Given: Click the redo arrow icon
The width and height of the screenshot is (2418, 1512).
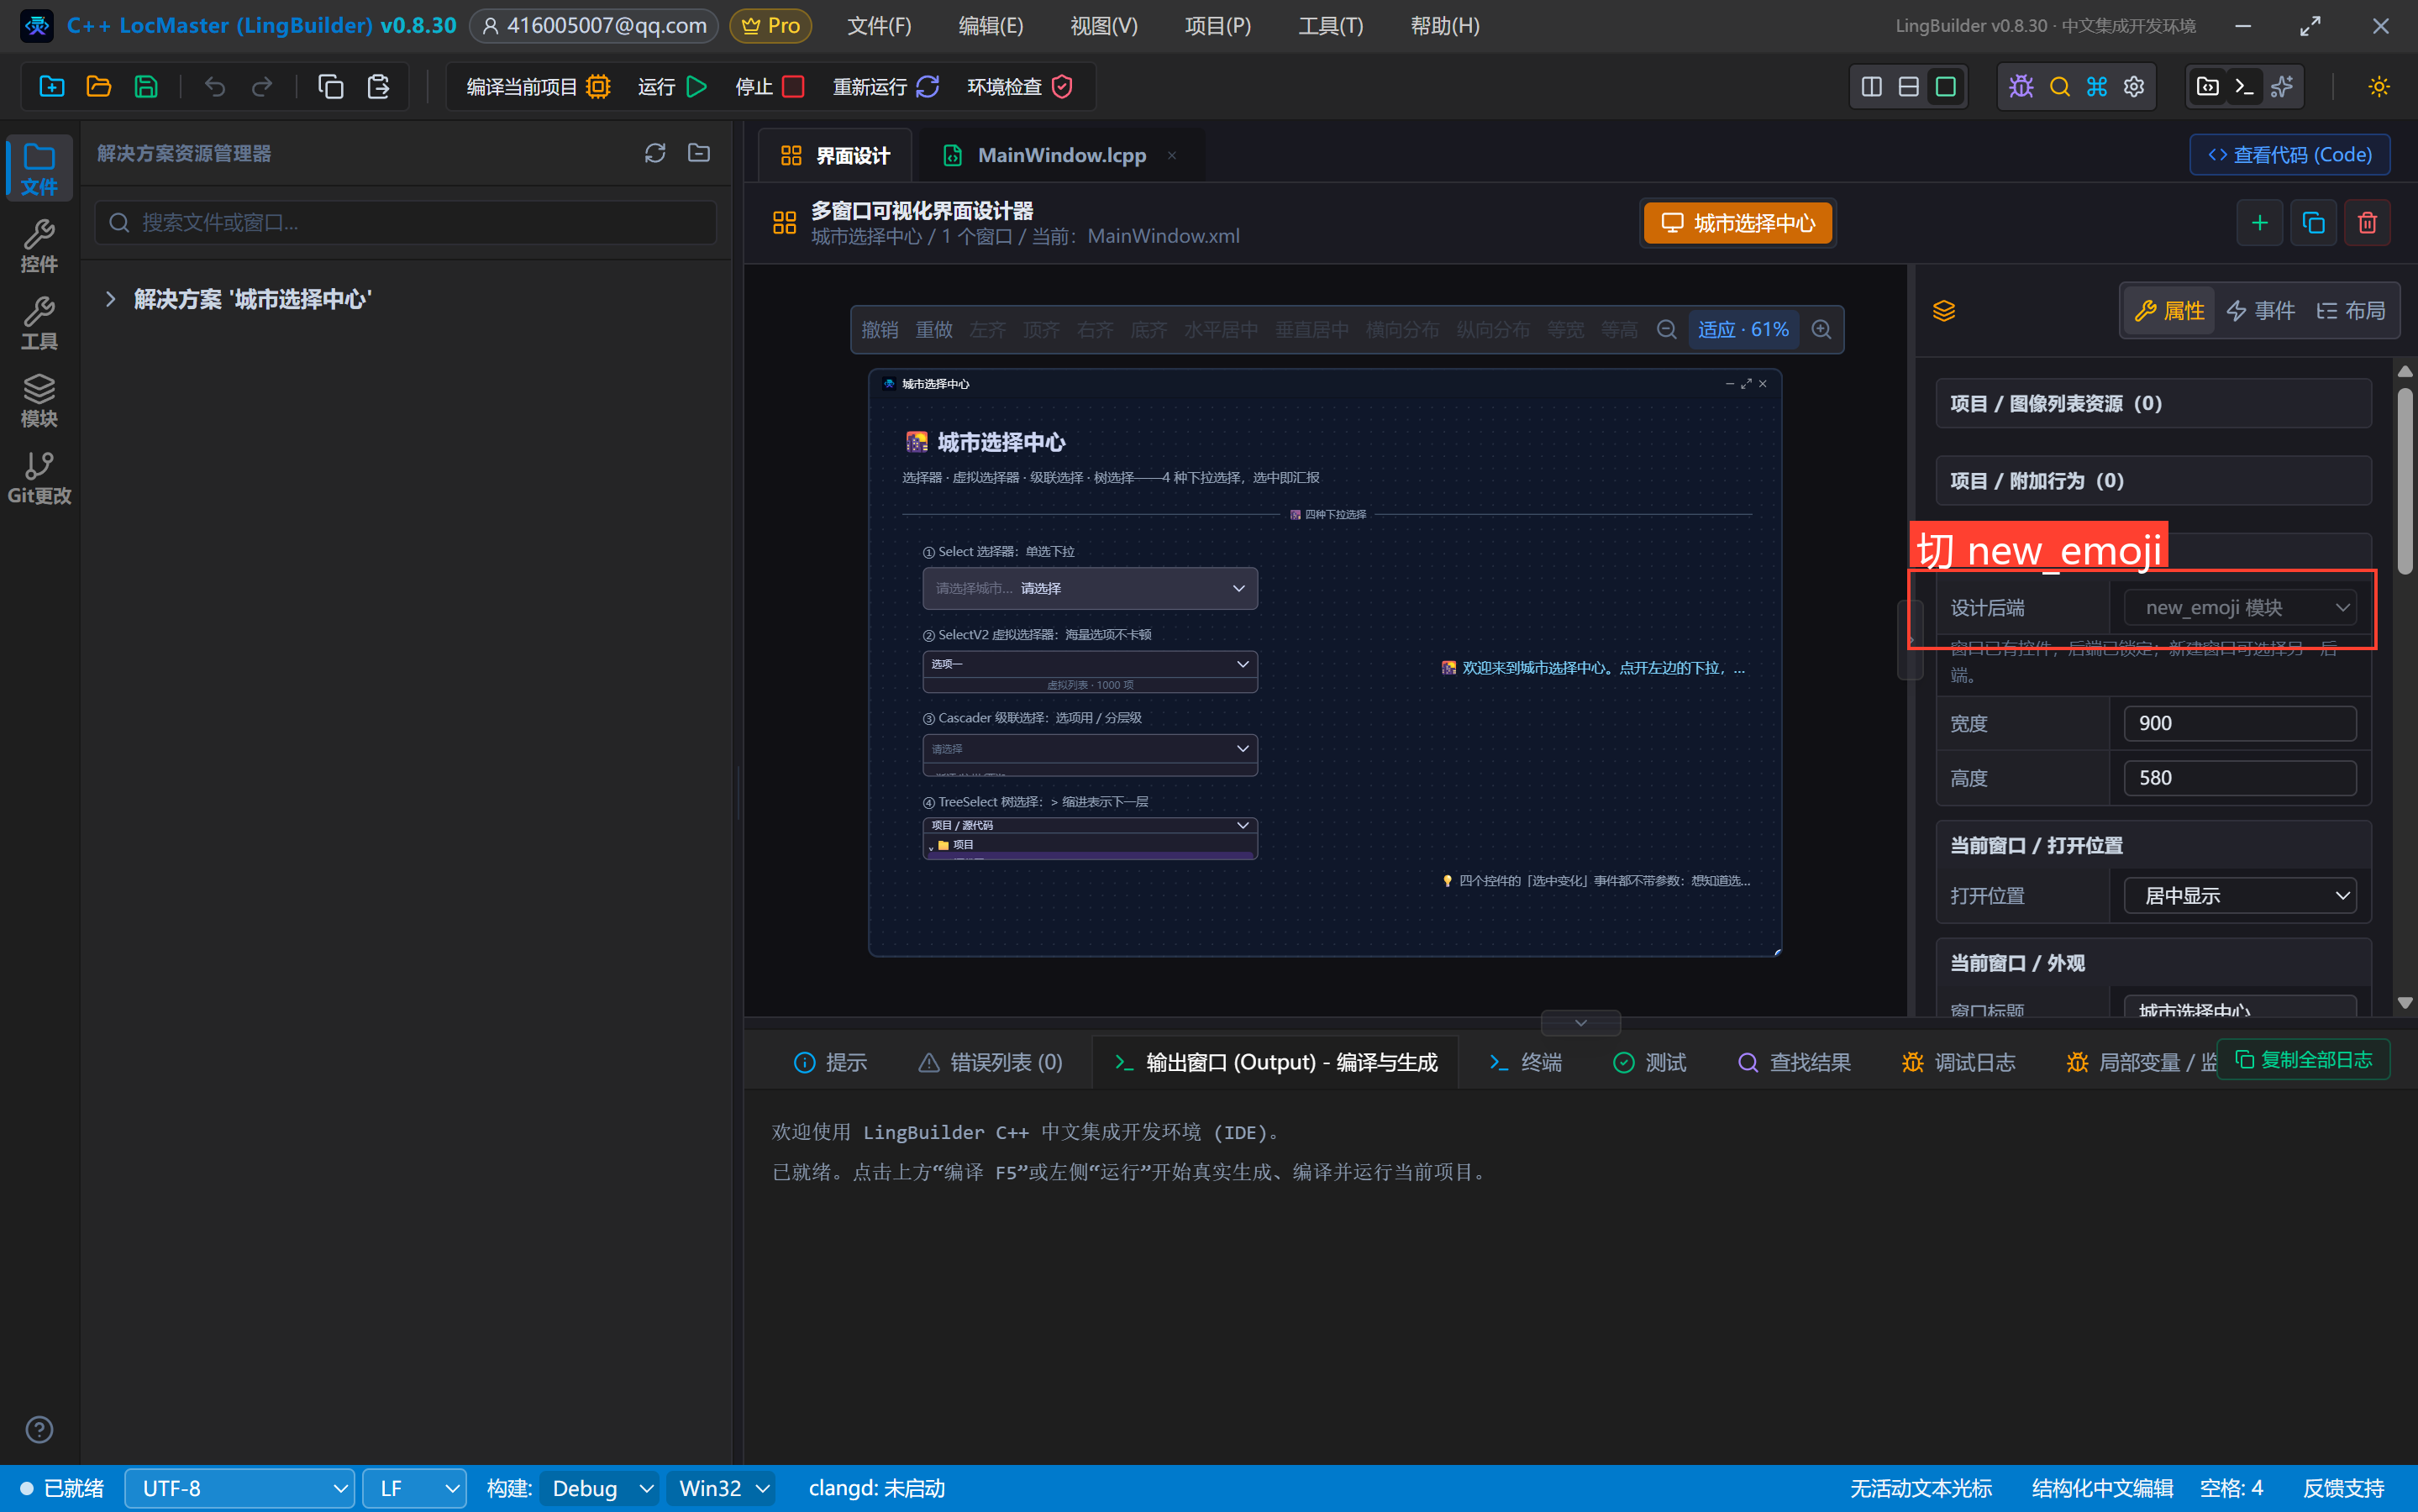Looking at the screenshot, I should 262,87.
